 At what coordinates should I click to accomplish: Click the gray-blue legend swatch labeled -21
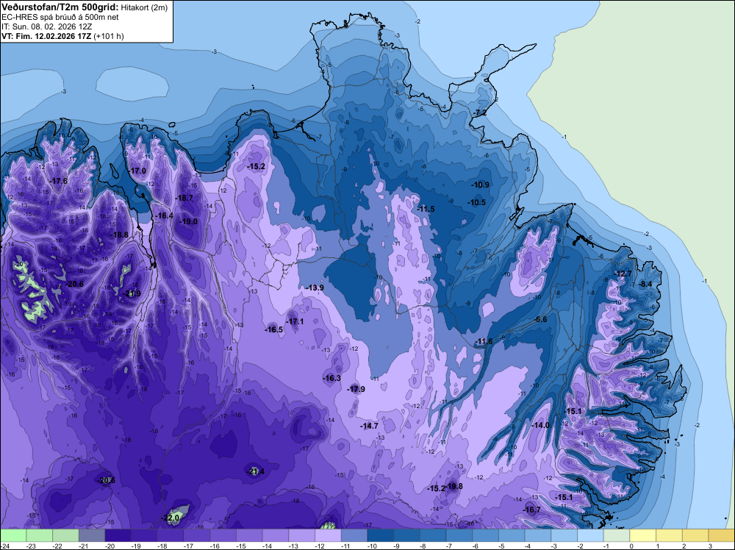coord(92,535)
